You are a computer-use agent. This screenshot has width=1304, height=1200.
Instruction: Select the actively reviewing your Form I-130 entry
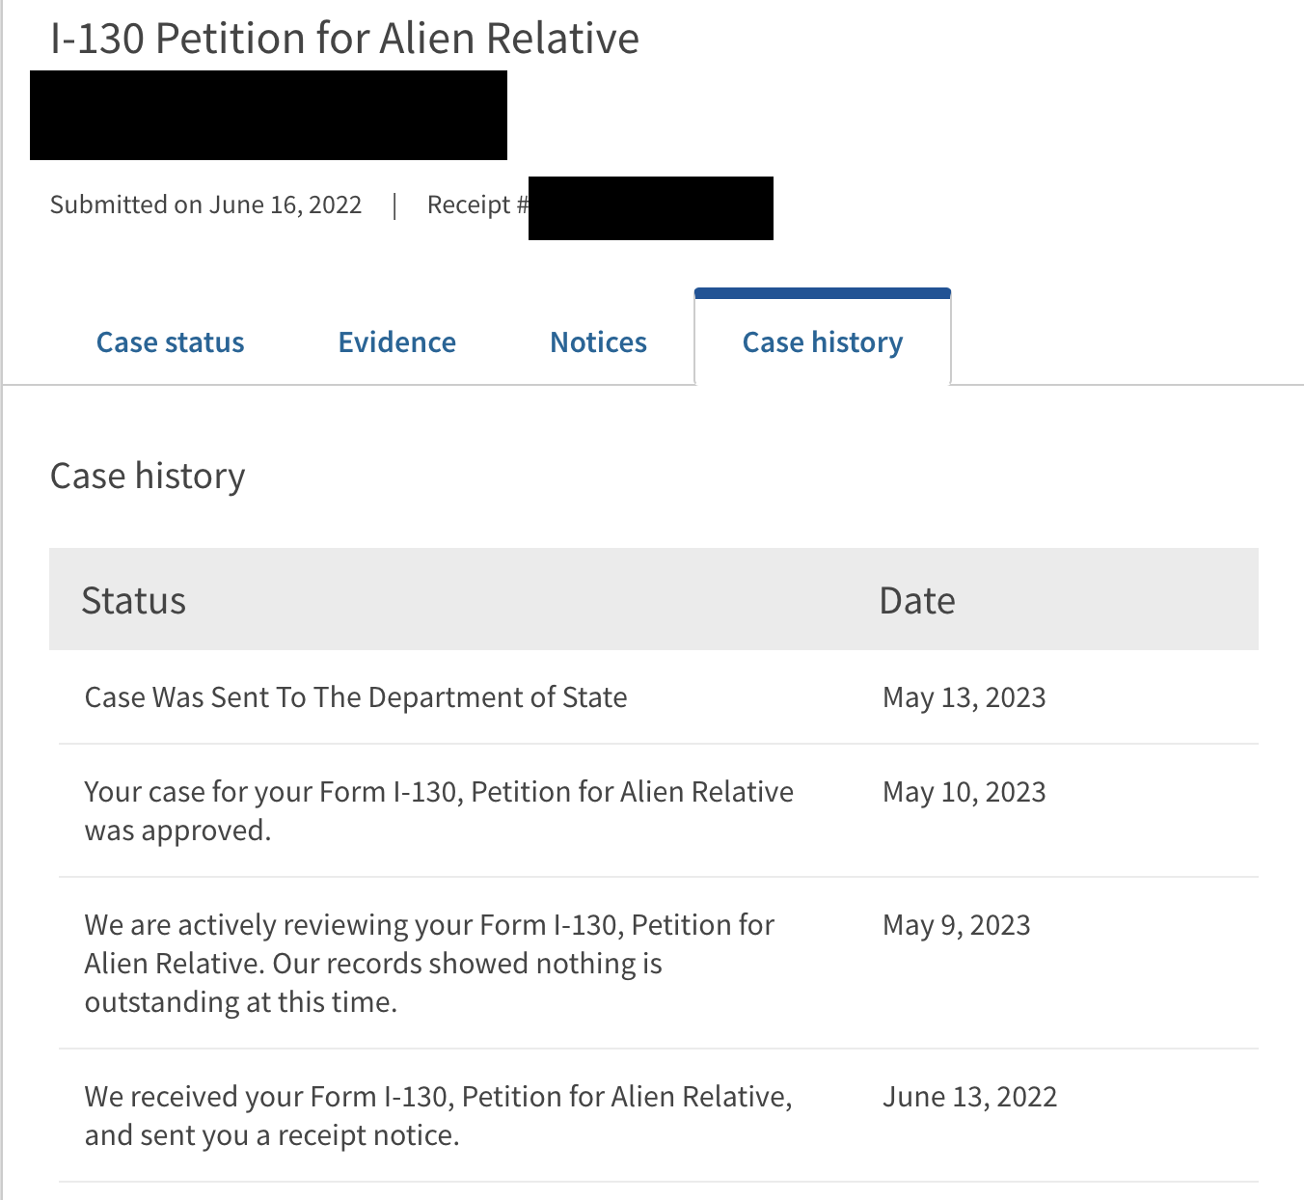[x=429, y=963]
